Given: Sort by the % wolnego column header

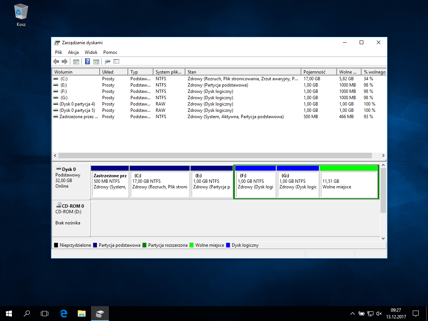Looking at the screenshot, I should 374,72.
